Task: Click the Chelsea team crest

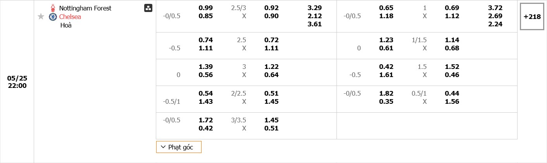Action: tap(53, 17)
